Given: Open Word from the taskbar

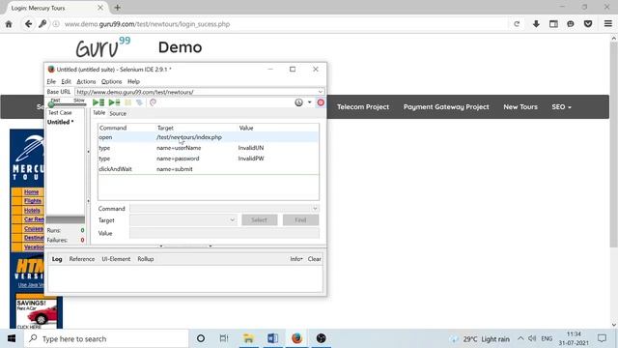Looking at the screenshot, I should (x=272, y=338).
